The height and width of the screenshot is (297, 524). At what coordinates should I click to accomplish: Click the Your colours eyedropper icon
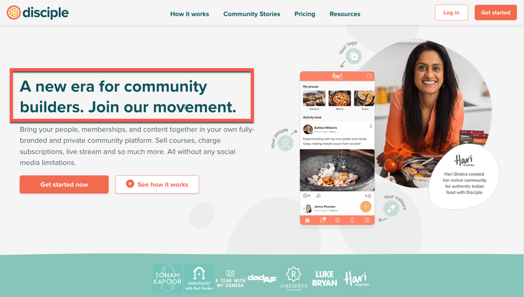(391, 209)
